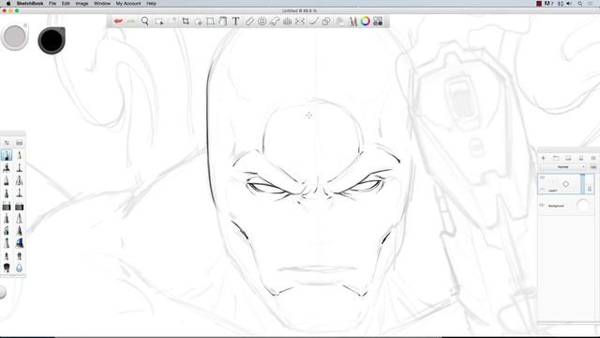Screen dimensions: 600x338
Task: Select the water drop smudge brush
Action: (19, 268)
